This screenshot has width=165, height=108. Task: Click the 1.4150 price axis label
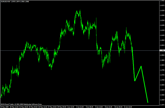point(162,30)
